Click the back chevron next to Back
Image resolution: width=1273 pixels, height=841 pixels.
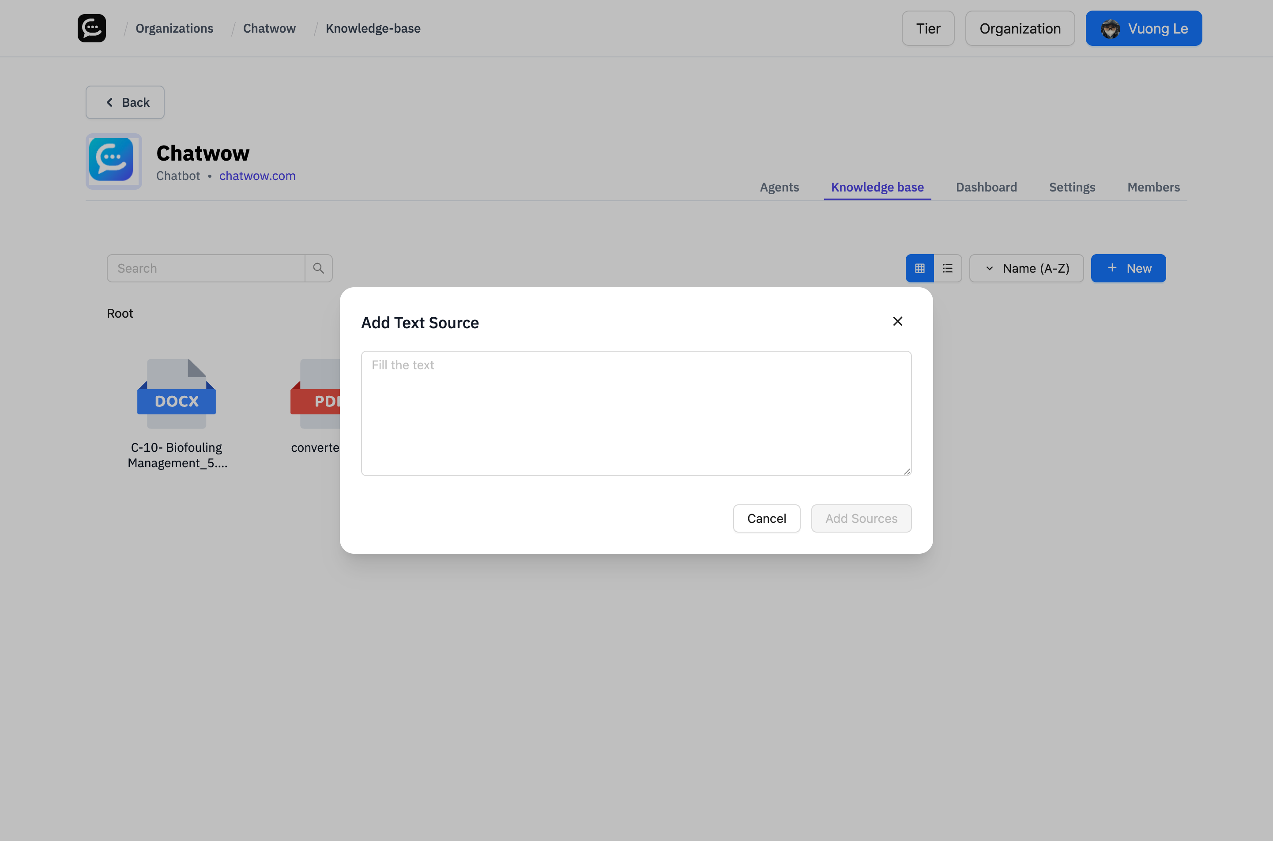pyautogui.click(x=109, y=102)
